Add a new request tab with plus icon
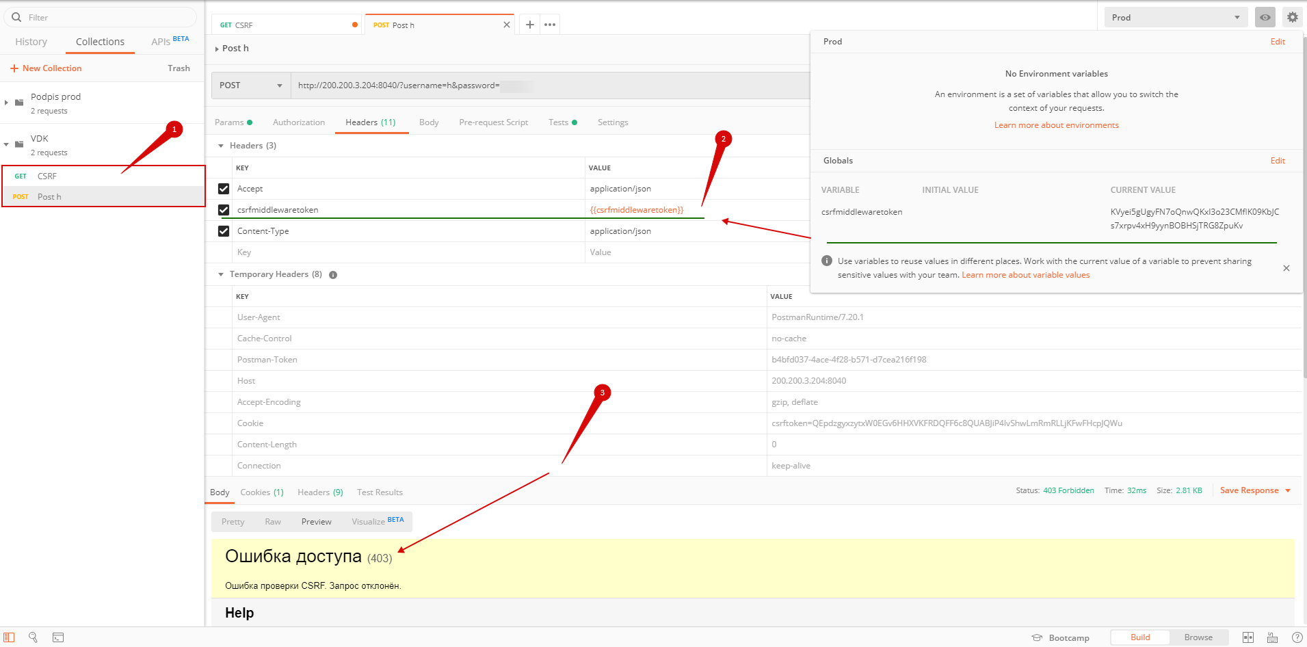The width and height of the screenshot is (1307, 647). 529,25
